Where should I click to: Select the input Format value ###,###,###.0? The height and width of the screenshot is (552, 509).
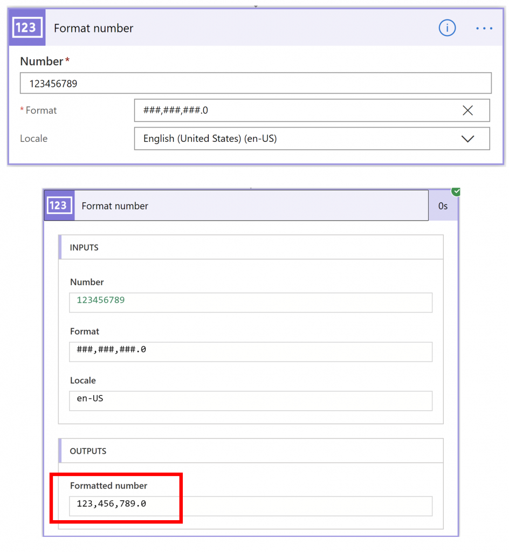(x=251, y=351)
